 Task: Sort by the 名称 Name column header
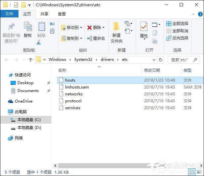tap(62, 70)
